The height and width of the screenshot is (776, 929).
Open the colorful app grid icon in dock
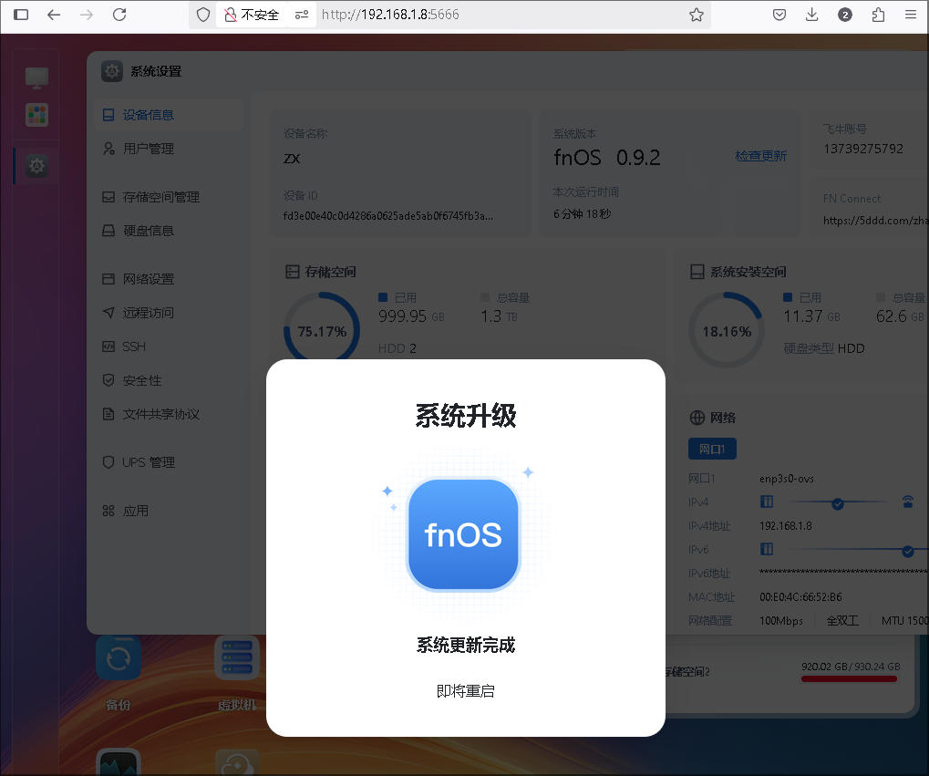click(36, 115)
